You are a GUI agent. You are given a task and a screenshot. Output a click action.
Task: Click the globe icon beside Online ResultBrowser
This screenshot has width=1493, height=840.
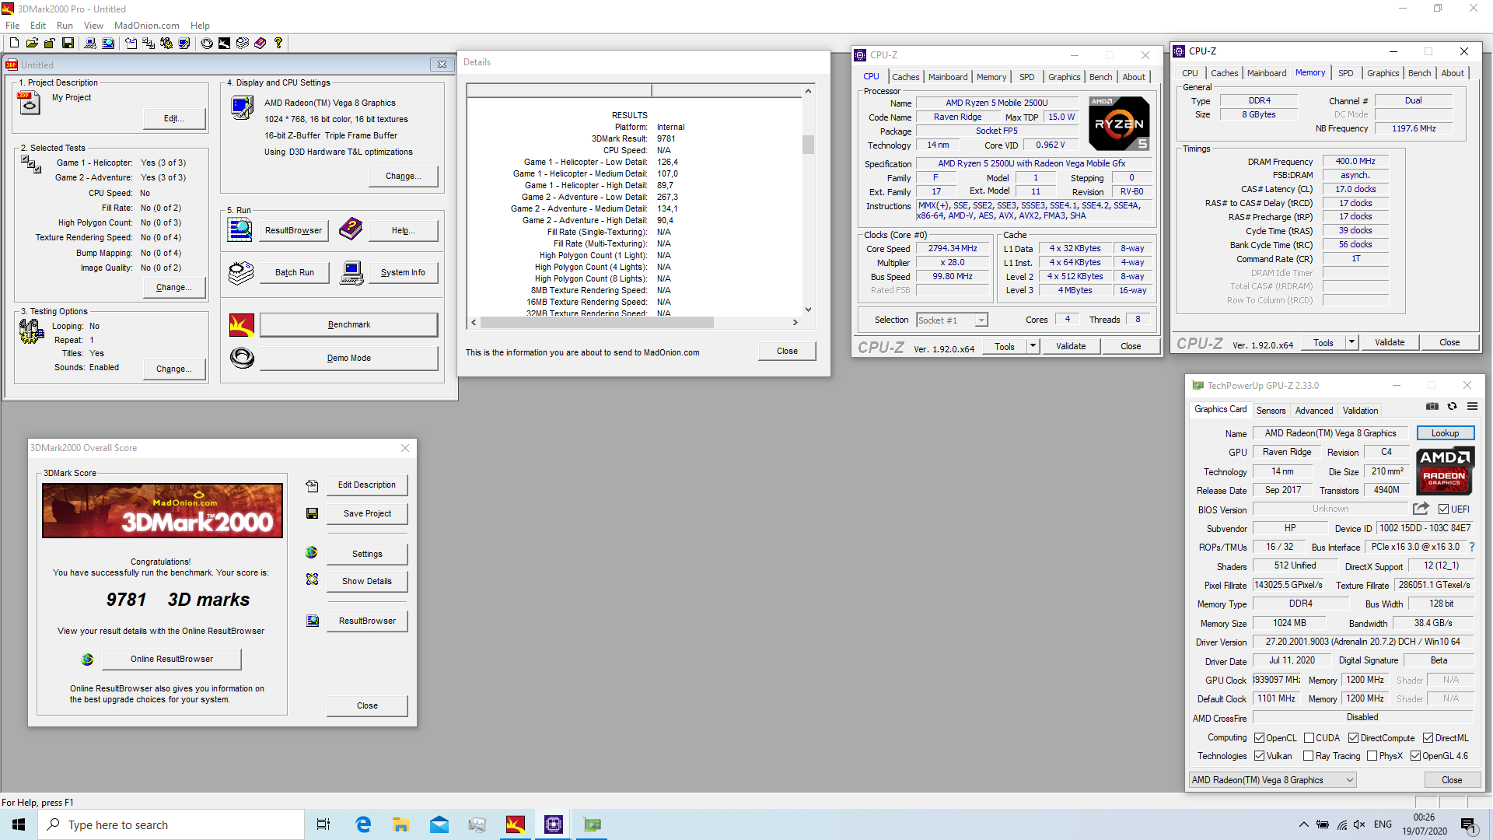click(87, 659)
